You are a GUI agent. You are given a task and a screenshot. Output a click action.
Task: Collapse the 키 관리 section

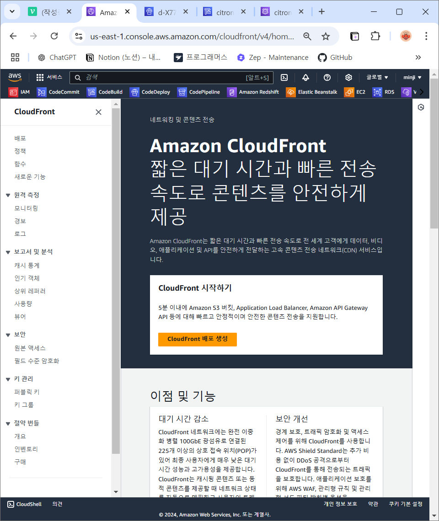click(8, 379)
